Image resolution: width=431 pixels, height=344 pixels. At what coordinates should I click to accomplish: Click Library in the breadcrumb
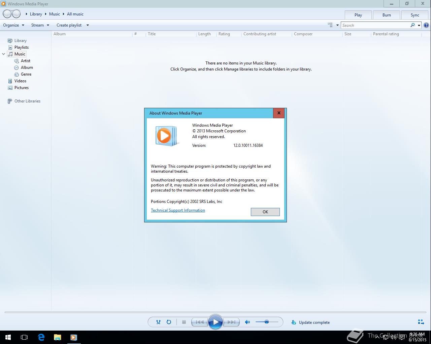point(36,14)
